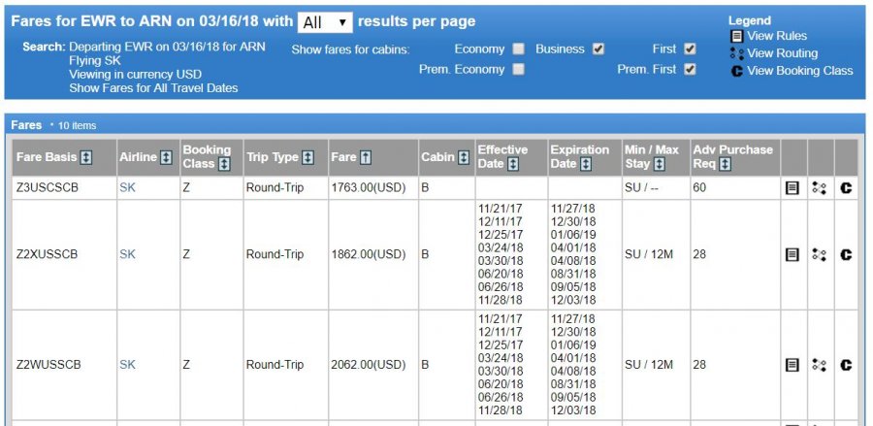Open SK airline link in first row
This screenshot has width=873, height=426.
pos(127,188)
